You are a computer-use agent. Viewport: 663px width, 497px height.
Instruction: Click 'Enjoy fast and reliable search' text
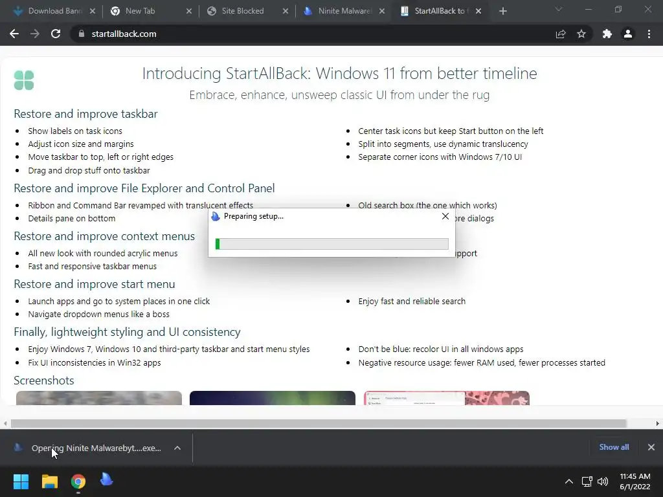(412, 302)
